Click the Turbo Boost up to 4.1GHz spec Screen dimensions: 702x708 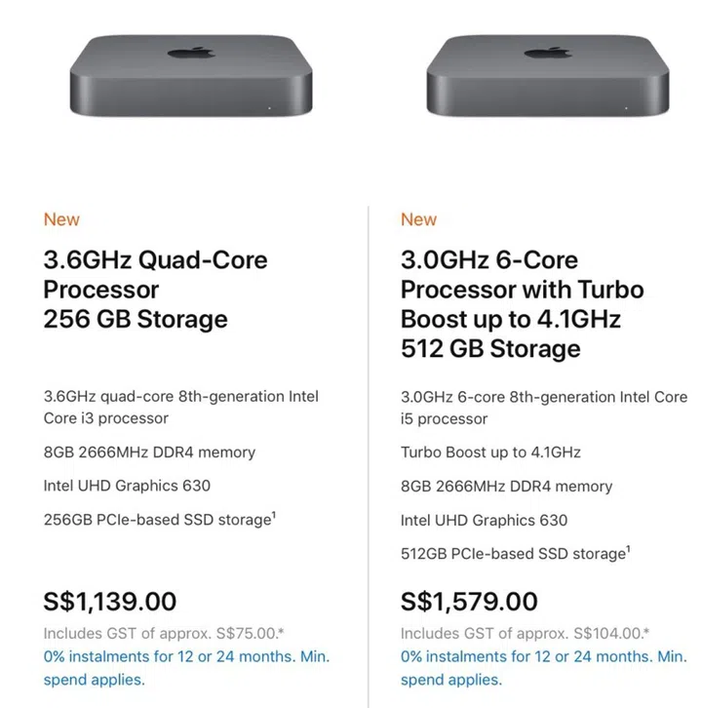coord(490,452)
